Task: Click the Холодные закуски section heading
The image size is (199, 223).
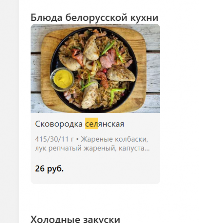Action: [75, 220]
